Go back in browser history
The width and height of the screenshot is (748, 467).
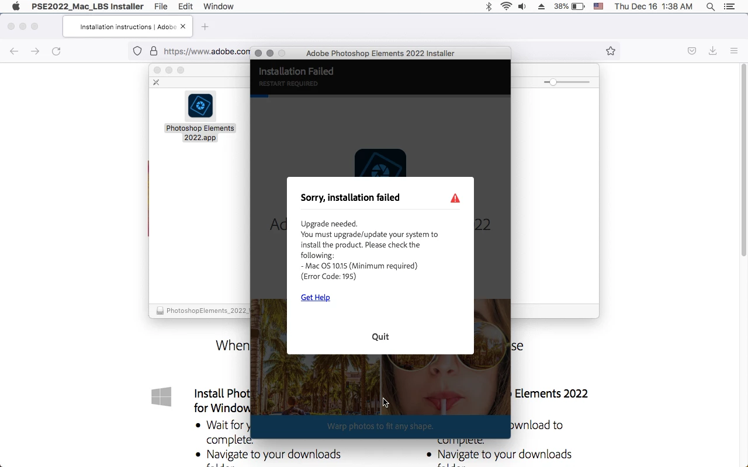click(x=14, y=51)
